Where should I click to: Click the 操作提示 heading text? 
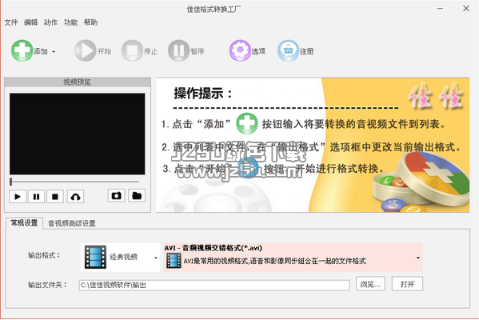pyautogui.click(x=203, y=94)
